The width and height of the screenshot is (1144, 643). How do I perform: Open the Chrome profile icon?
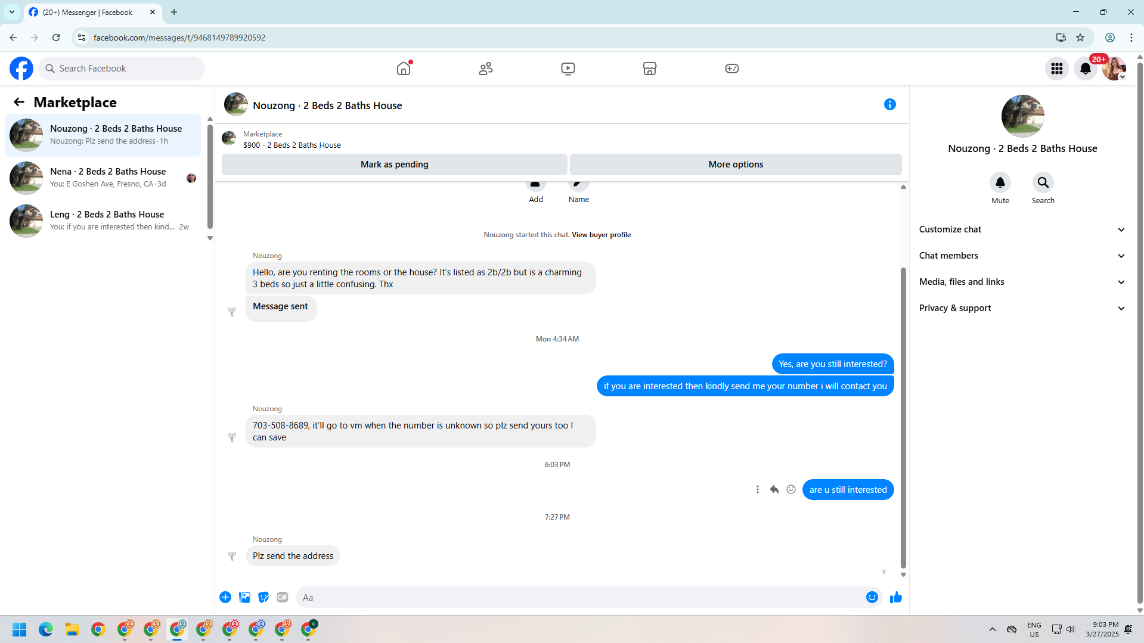point(1110,38)
